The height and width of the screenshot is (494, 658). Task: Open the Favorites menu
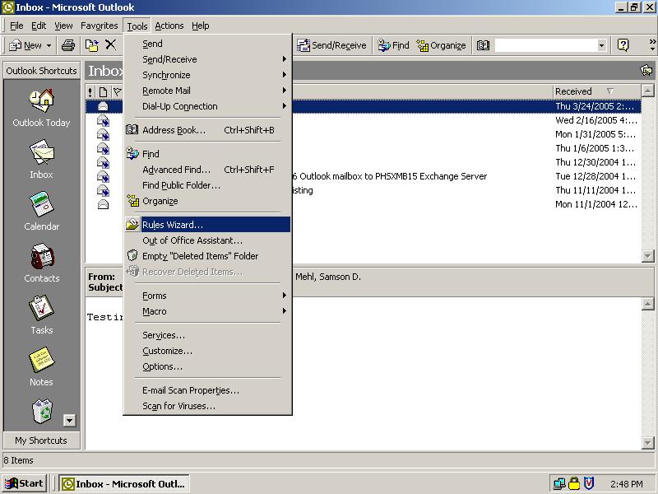[99, 26]
